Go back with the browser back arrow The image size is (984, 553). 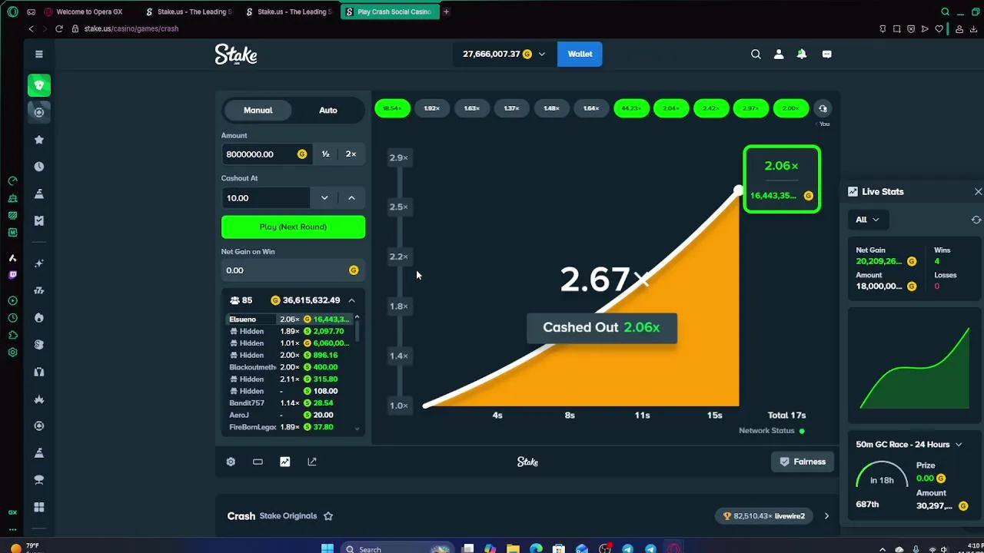(31, 28)
